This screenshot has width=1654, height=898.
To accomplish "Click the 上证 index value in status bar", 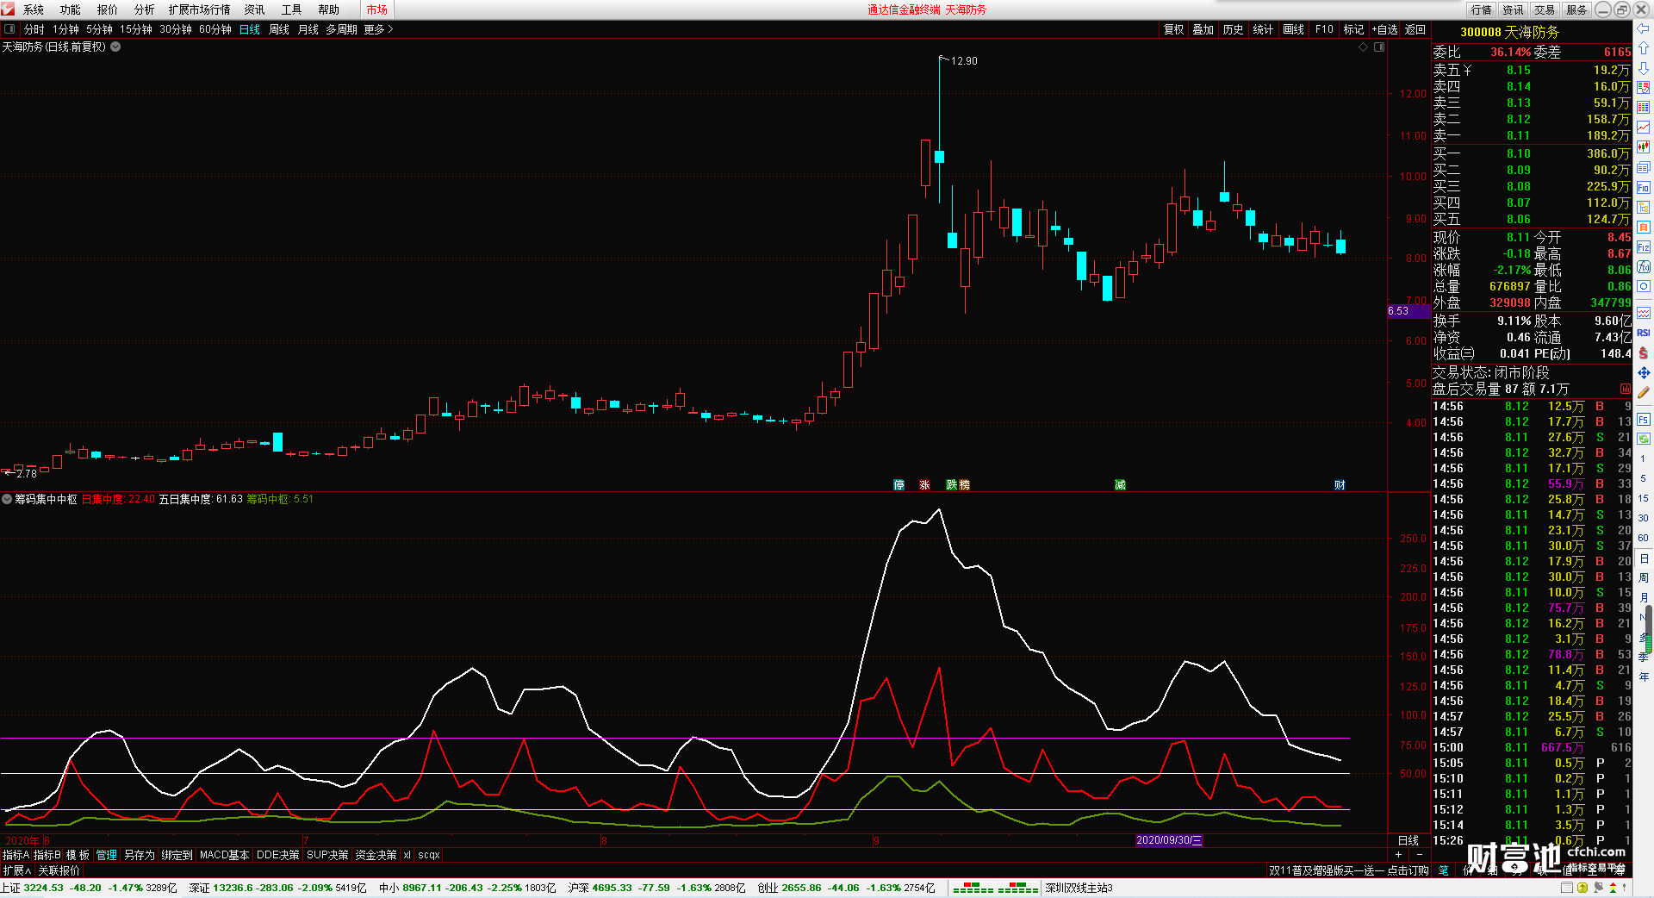I will (x=43, y=888).
